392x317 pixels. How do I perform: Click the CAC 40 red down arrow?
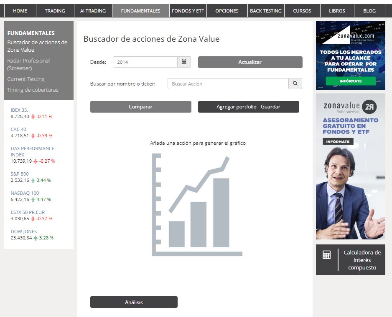point(33,136)
